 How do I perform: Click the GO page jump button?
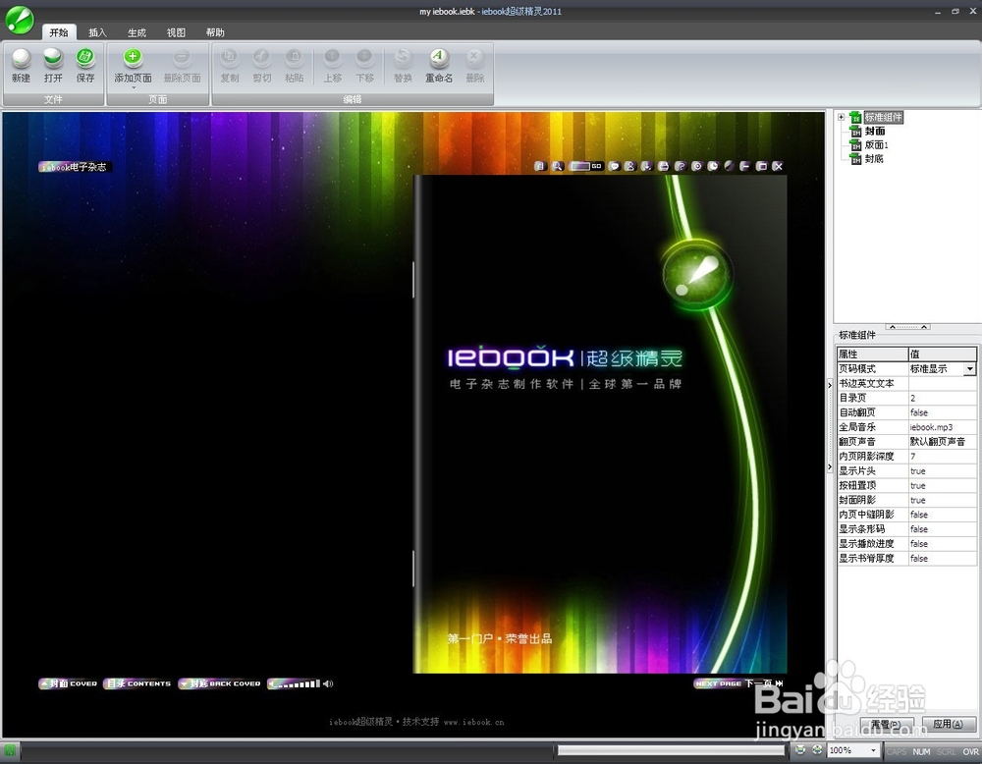pos(597,166)
